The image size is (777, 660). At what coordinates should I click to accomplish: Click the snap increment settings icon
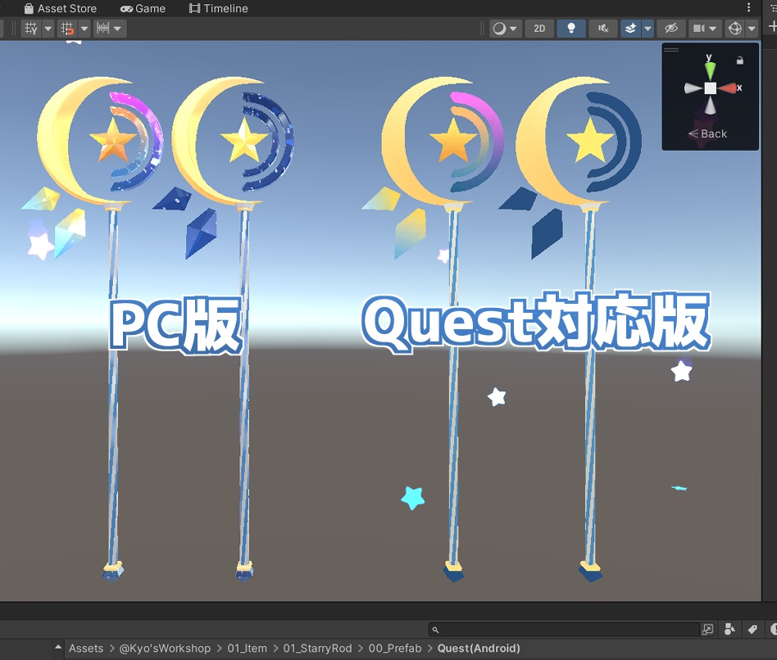(103, 29)
